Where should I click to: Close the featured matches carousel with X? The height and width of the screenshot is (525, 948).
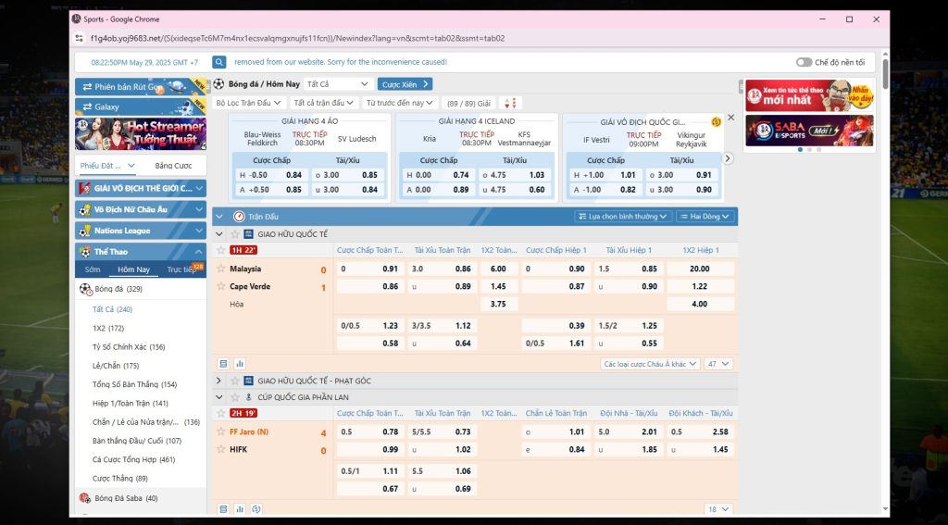pyautogui.click(x=730, y=118)
